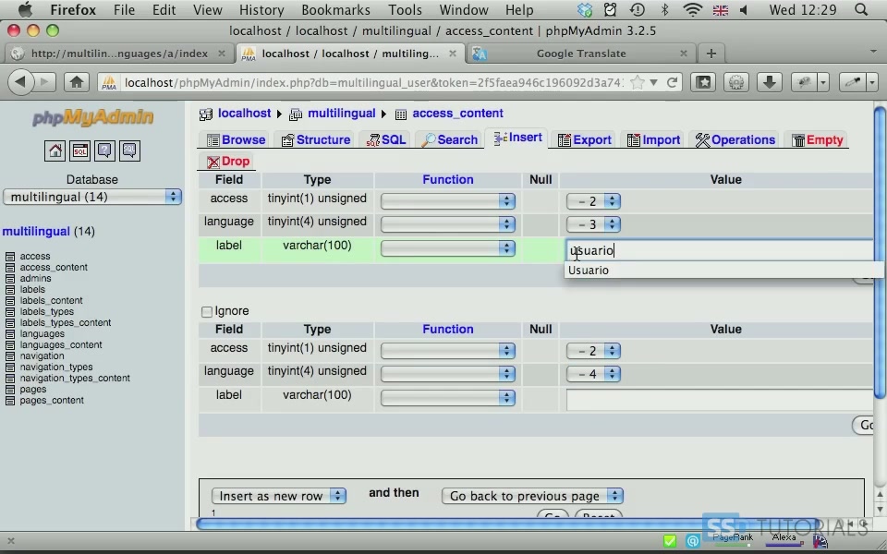The width and height of the screenshot is (887, 554).
Task: Bookmark this page with the star icon
Action: click(637, 82)
